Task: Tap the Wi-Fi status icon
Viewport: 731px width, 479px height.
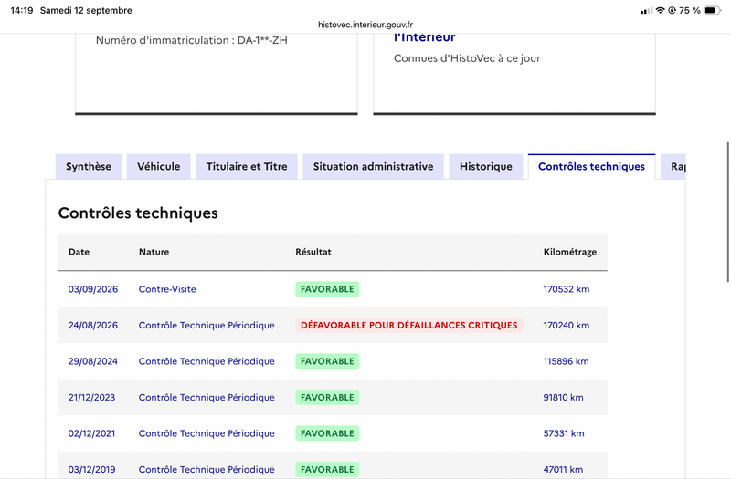Action: point(660,10)
